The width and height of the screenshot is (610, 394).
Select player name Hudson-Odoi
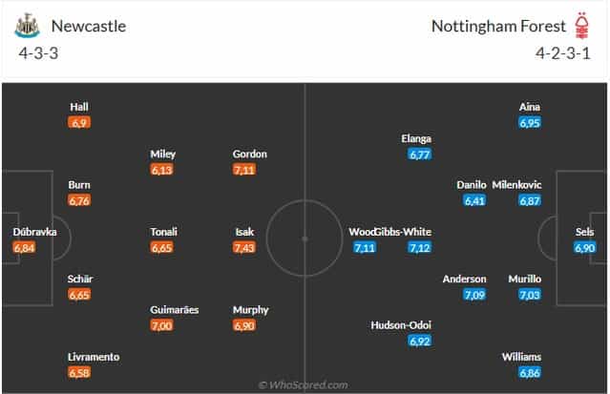point(401,325)
